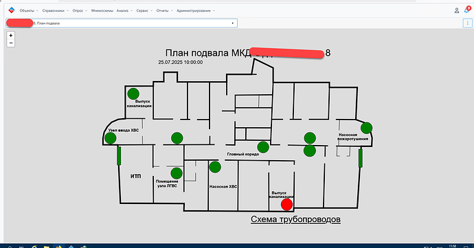Expand the План подвала selector arrow
474x248 pixels.
[232, 23]
